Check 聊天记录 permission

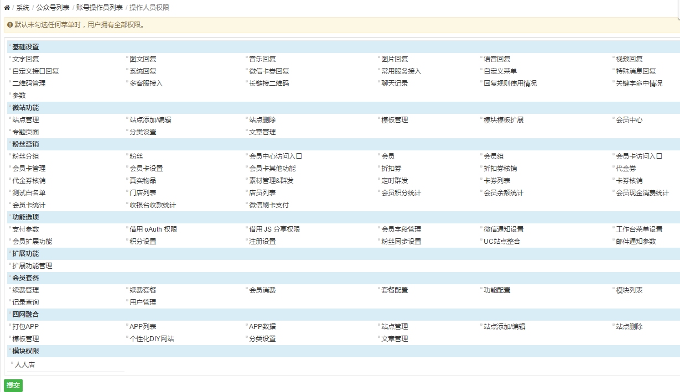[x=378, y=82]
